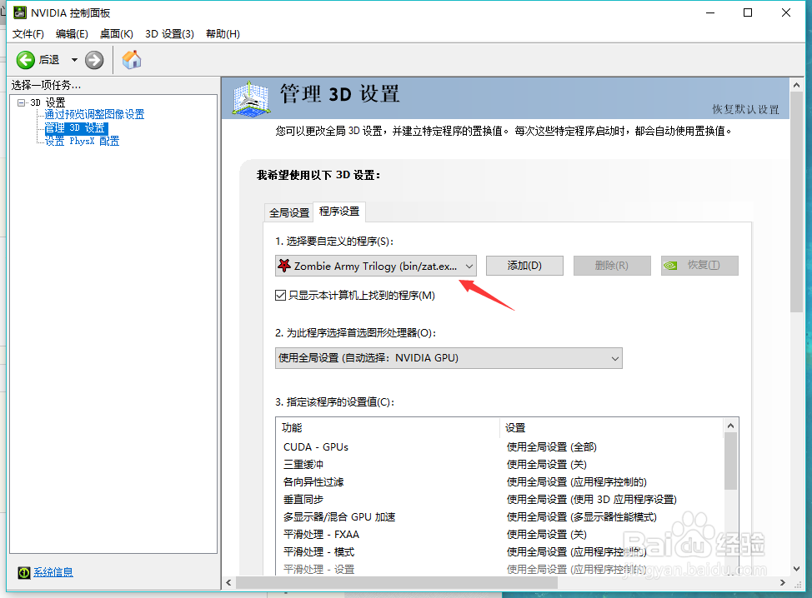Open the 帮助(H) menu
The image size is (812, 598).
tap(223, 33)
